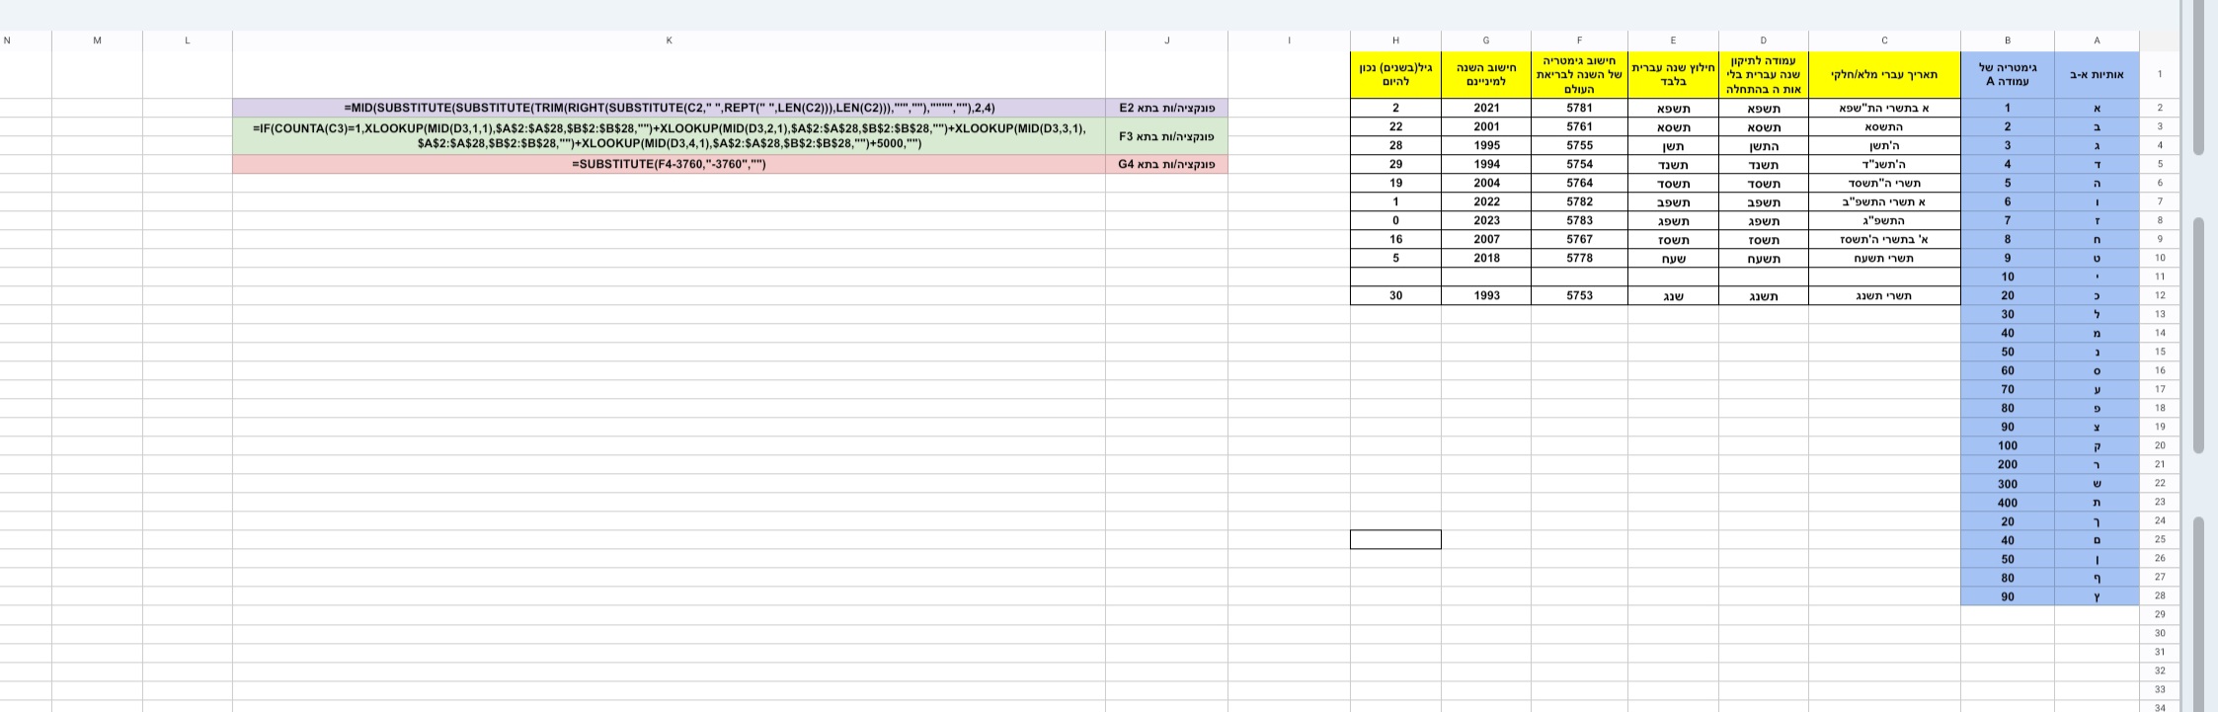Select column header B
Viewport: 2218px width, 712px height.
click(2008, 40)
